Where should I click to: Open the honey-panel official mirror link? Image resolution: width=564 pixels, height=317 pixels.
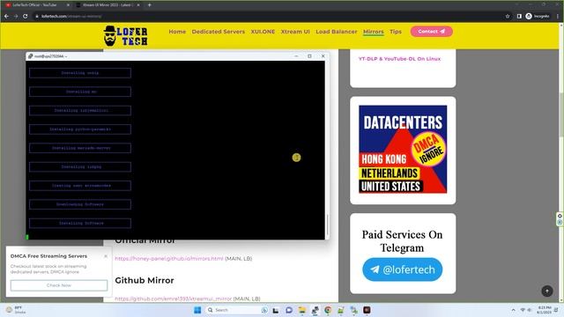click(x=169, y=258)
